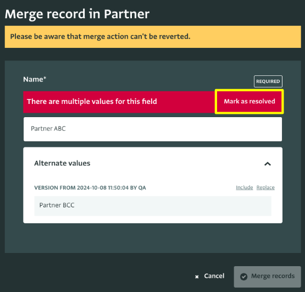Click the Merge record in Partner title
305x292 pixels.
coord(77,14)
